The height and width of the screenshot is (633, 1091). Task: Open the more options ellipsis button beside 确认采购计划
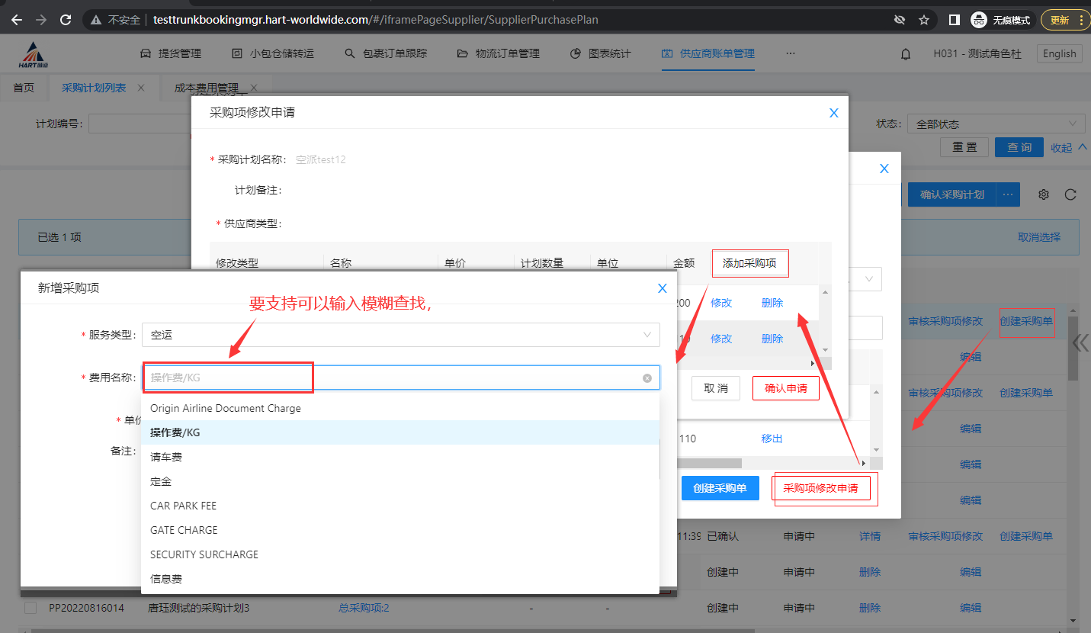1007,194
